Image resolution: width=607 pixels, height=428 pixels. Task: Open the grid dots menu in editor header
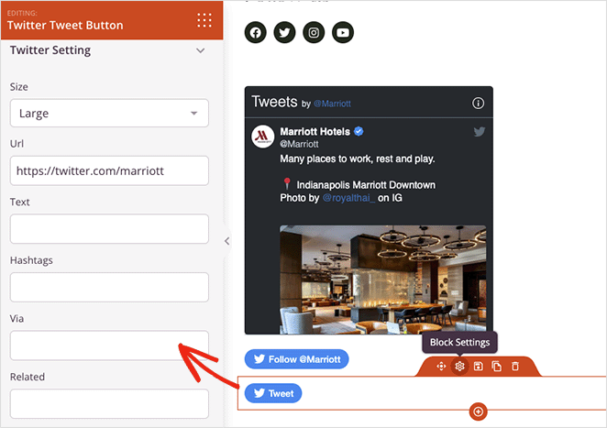(204, 20)
